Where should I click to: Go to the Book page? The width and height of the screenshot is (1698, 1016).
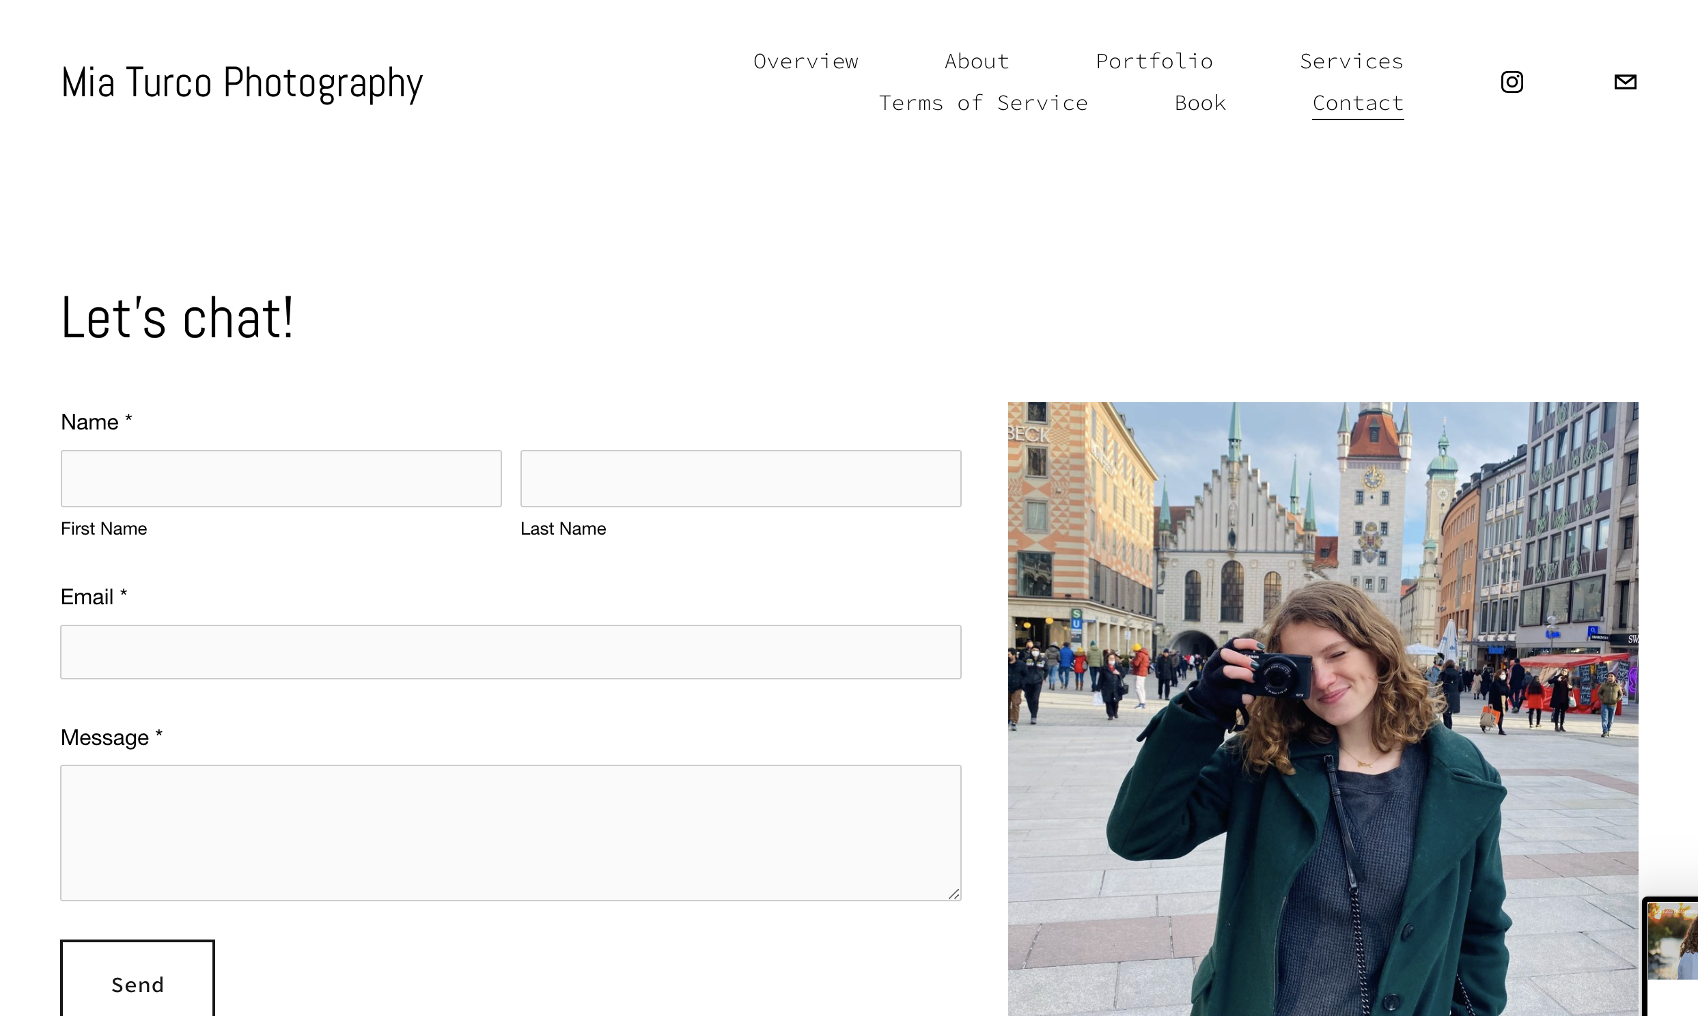point(1199,103)
